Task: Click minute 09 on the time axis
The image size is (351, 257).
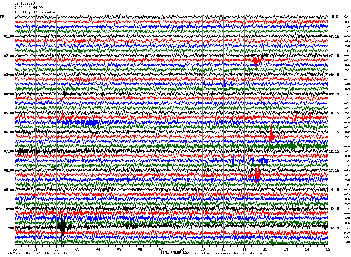Action: tap(202, 249)
